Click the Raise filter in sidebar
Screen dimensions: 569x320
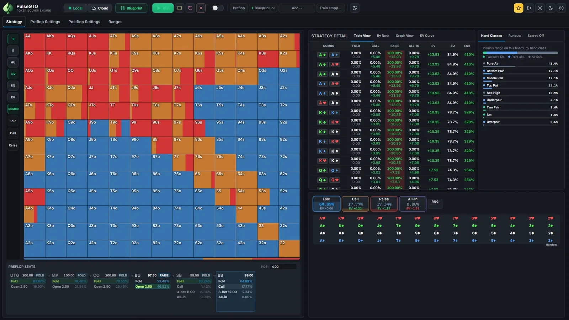[x=13, y=145]
